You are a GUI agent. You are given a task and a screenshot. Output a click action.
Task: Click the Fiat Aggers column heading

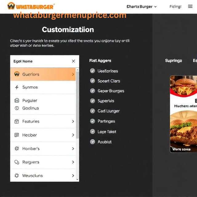pos(100,61)
